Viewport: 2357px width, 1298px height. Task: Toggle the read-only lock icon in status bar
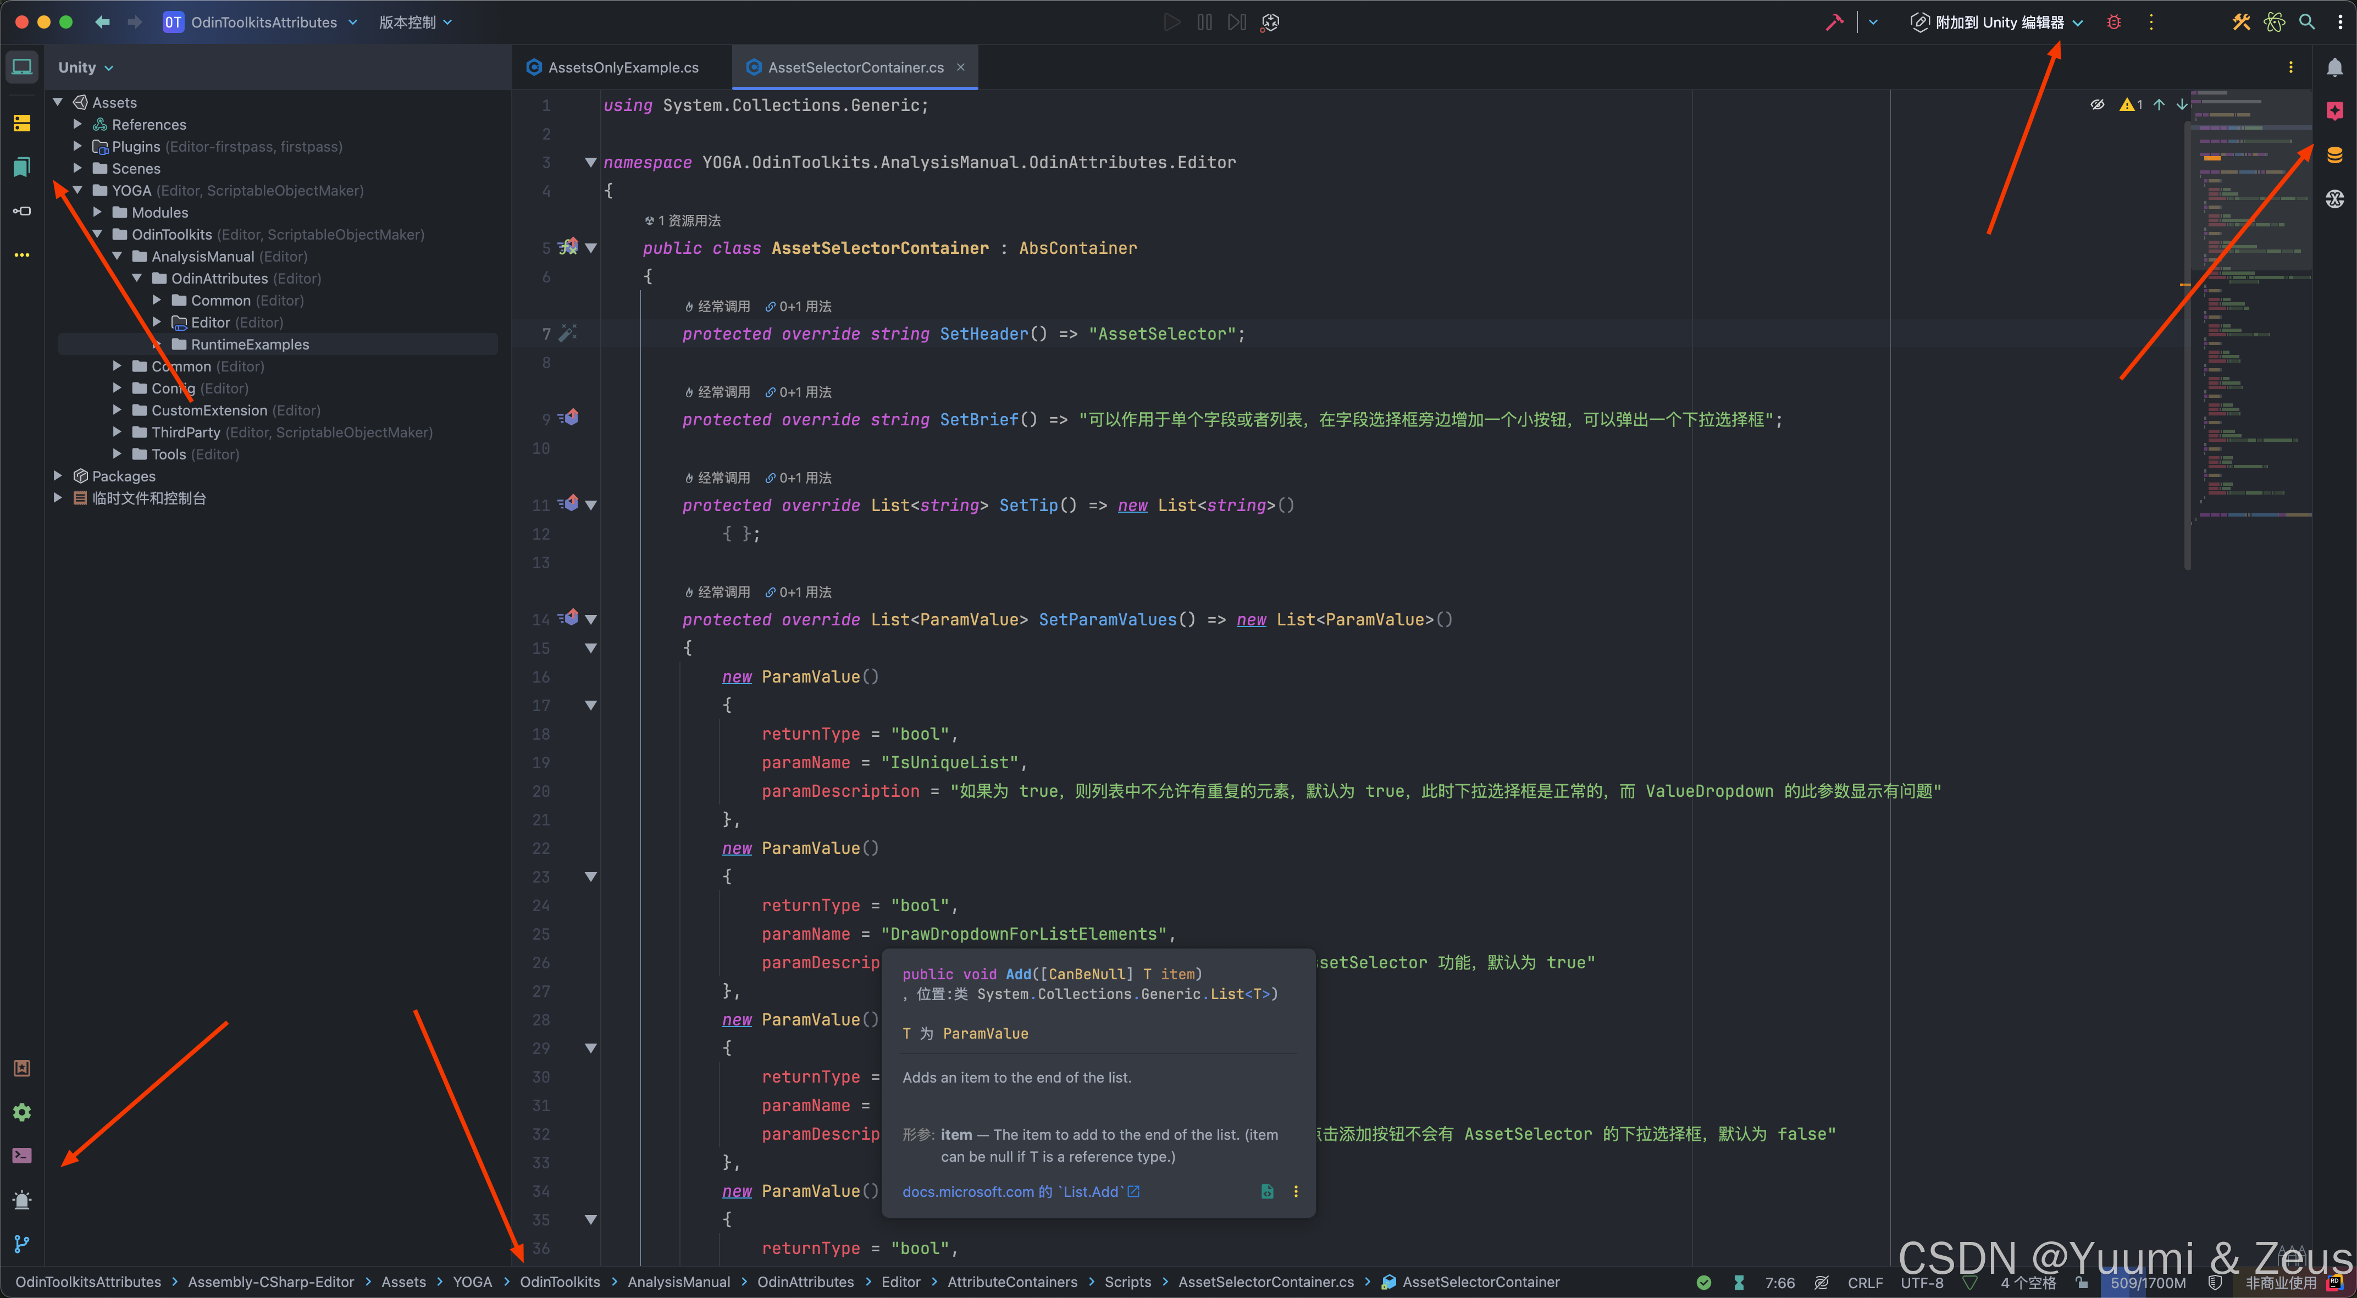[x=2082, y=1283]
